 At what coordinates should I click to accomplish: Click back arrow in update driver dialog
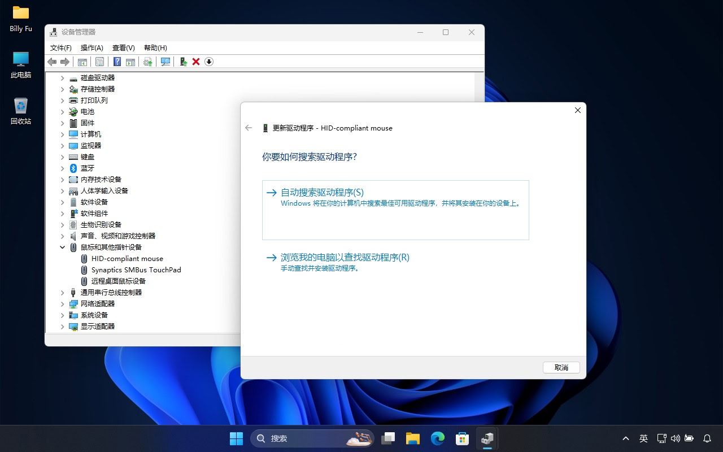(249, 128)
